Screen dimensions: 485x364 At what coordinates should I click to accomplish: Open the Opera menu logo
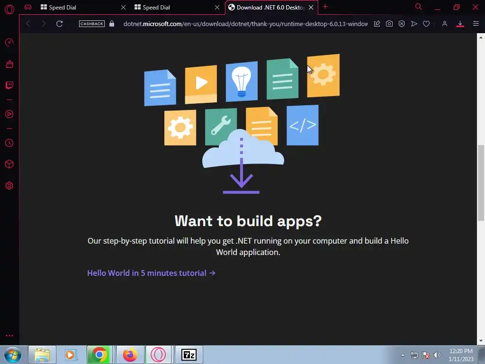click(9, 9)
